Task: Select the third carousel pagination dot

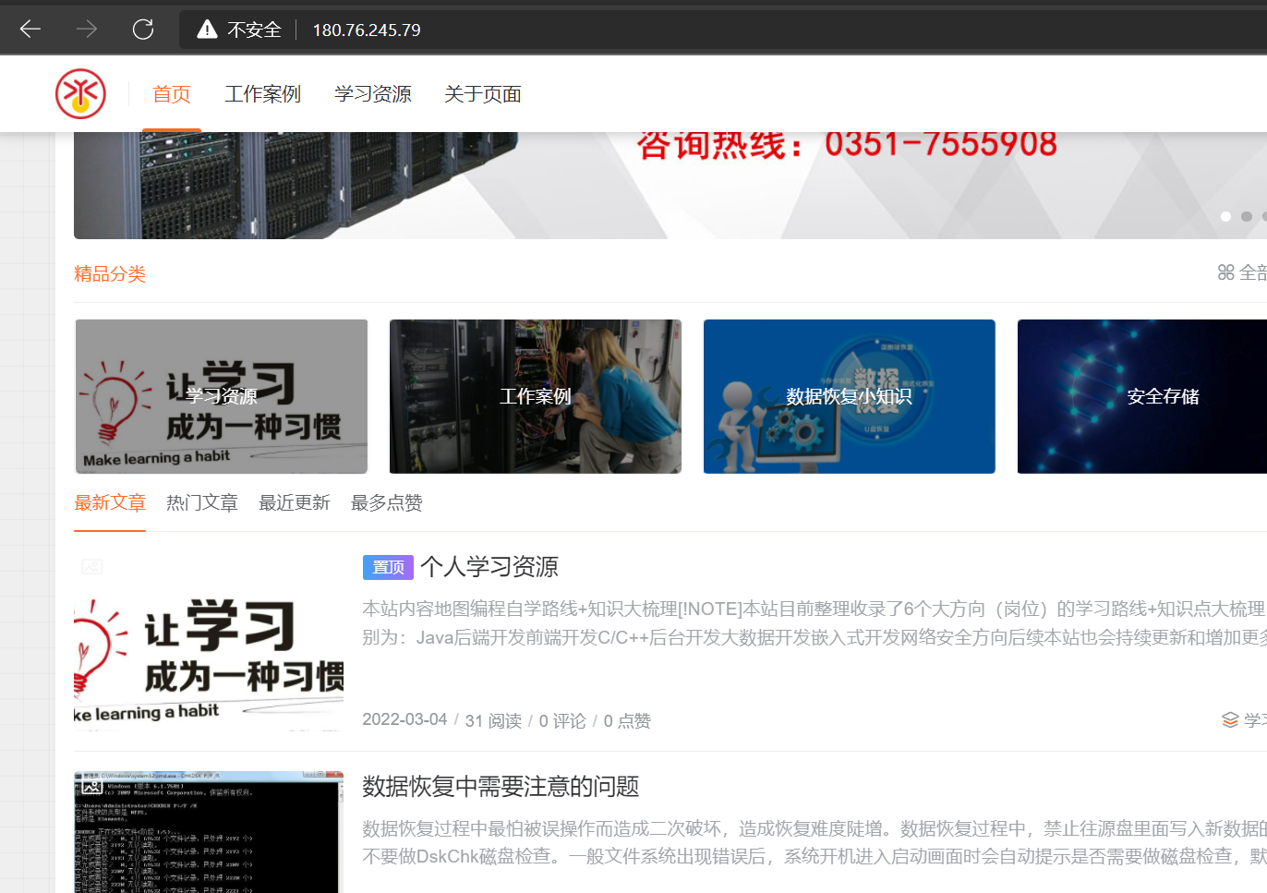Action: click(x=1263, y=216)
